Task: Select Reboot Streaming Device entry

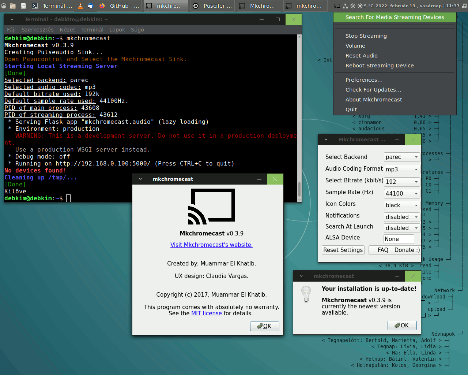Action: pyautogui.click(x=395, y=66)
